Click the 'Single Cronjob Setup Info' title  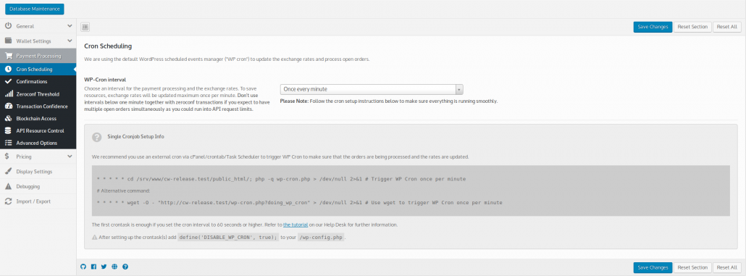click(x=135, y=137)
